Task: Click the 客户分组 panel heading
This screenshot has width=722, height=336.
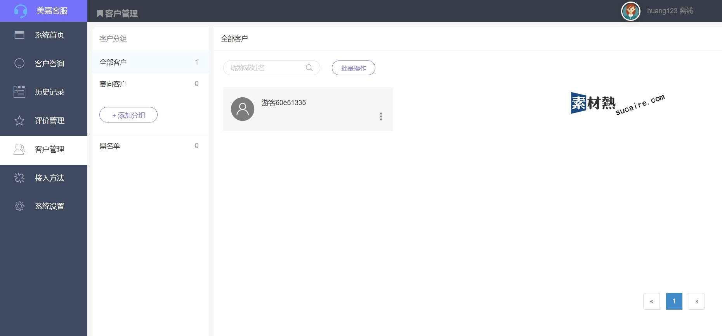Action: point(113,39)
